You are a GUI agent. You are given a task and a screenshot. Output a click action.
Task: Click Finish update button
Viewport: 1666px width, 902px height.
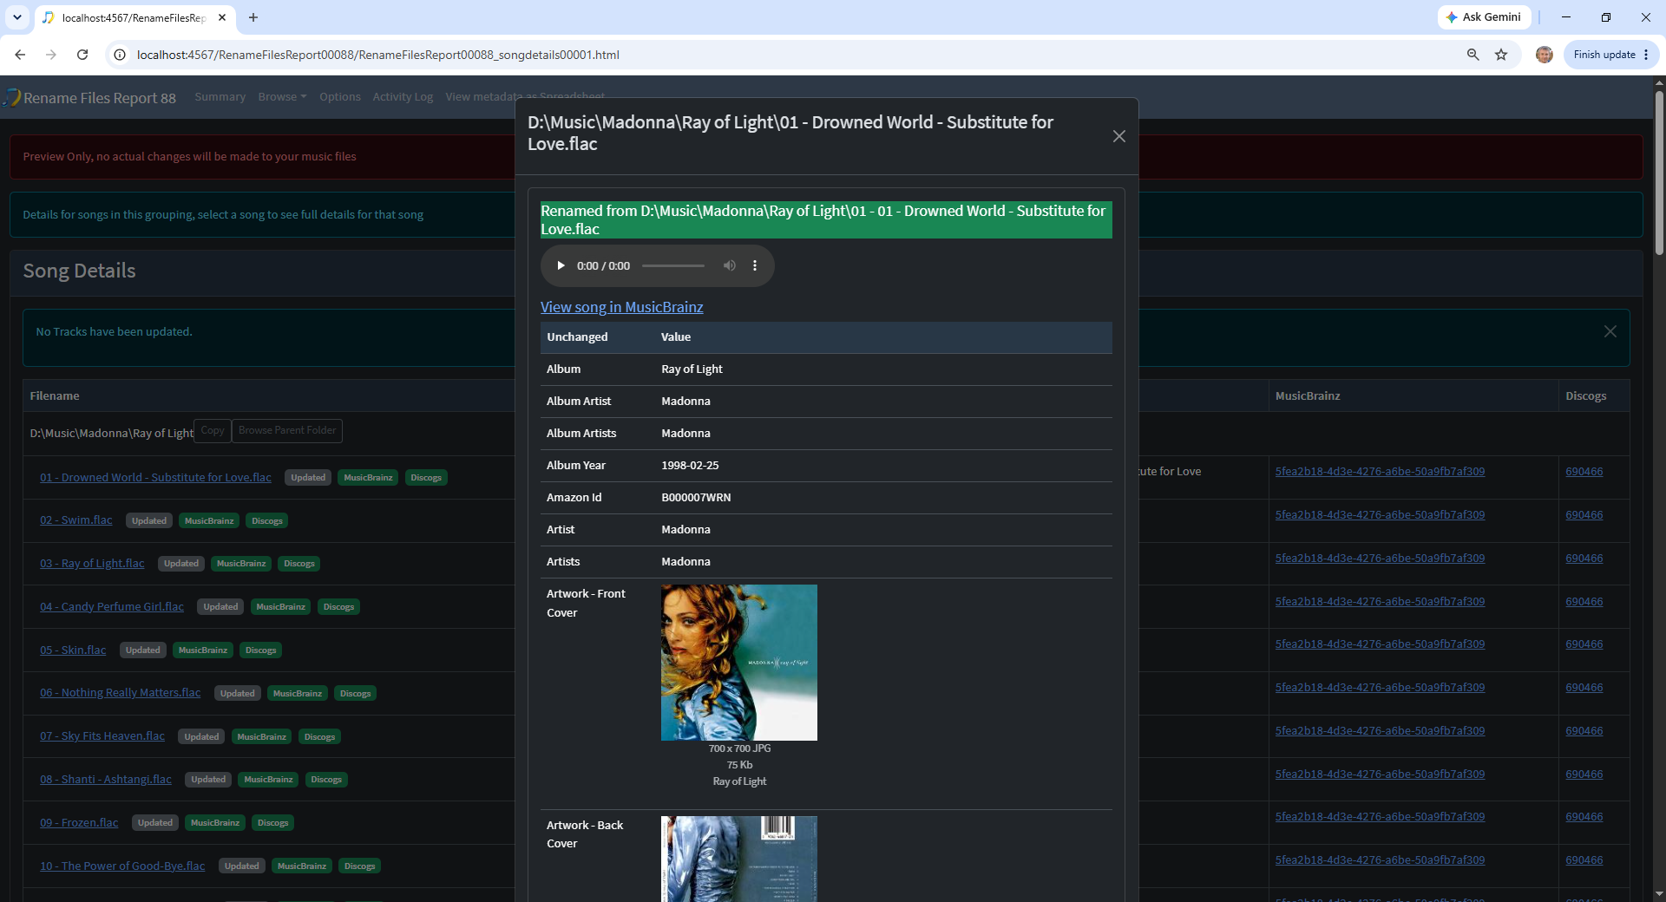pyautogui.click(x=1610, y=55)
